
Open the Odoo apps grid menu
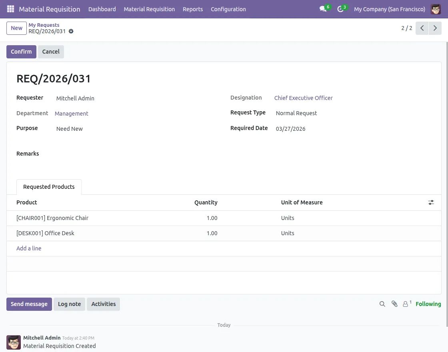click(10, 9)
